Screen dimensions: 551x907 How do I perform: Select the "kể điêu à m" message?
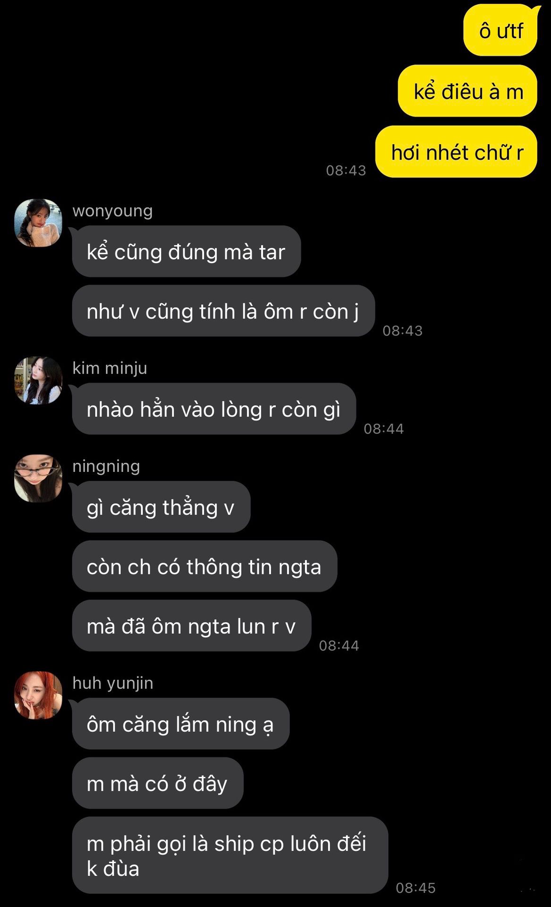(x=468, y=91)
